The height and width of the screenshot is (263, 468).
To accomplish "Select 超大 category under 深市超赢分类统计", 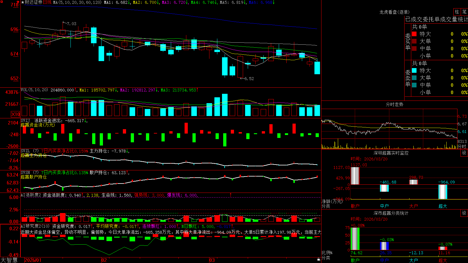I will click(x=443, y=260).
